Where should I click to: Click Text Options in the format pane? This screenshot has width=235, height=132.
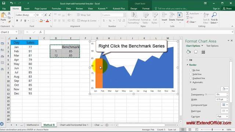(212, 46)
